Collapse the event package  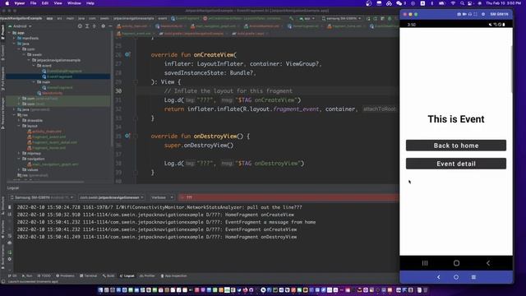pos(34,66)
